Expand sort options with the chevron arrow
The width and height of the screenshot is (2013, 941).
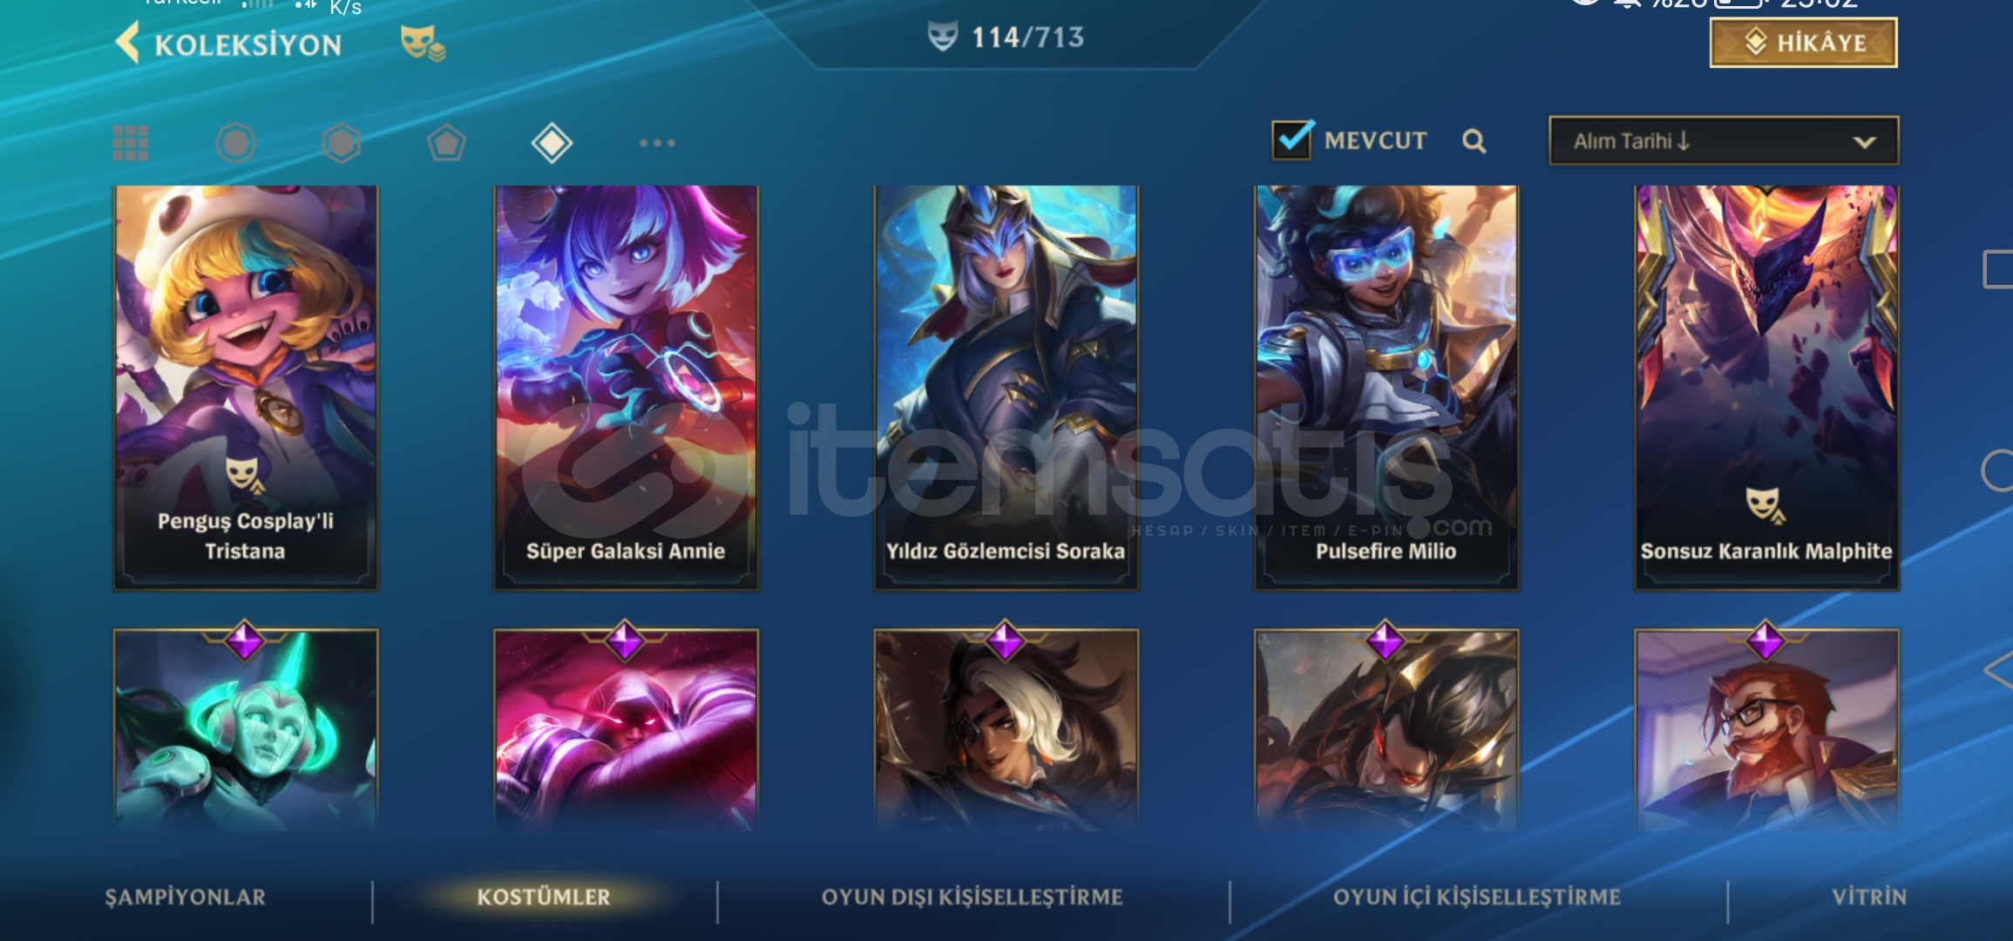pyautogui.click(x=1864, y=142)
